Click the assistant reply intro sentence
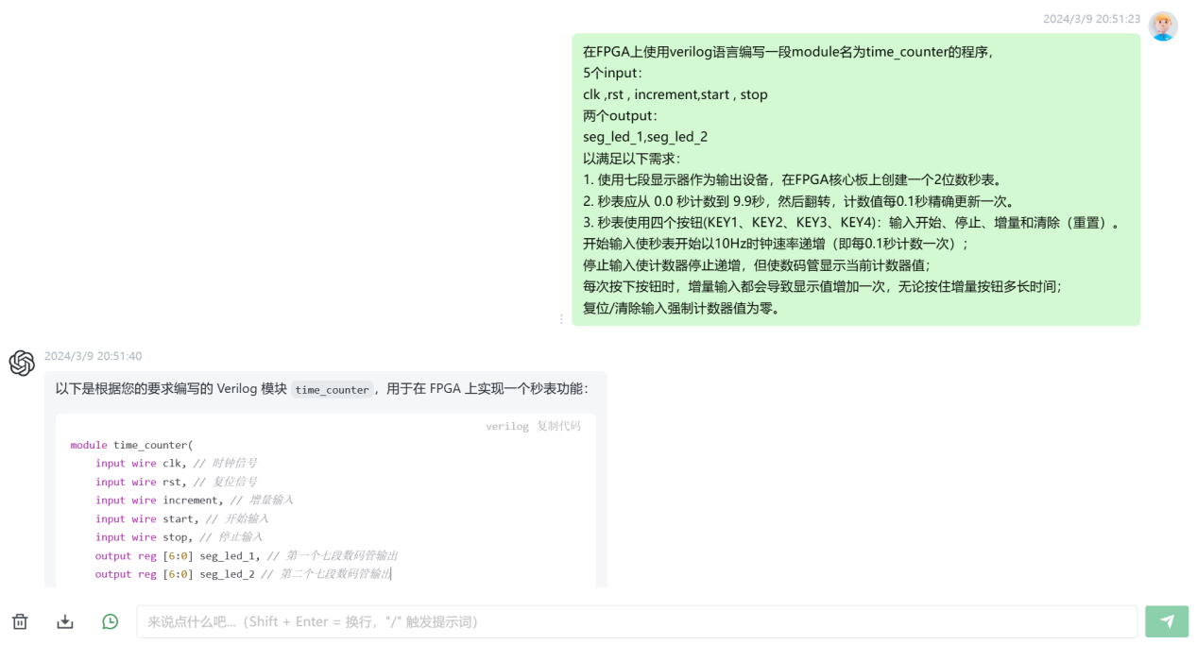Screen dimensions: 1197x645 [322, 388]
